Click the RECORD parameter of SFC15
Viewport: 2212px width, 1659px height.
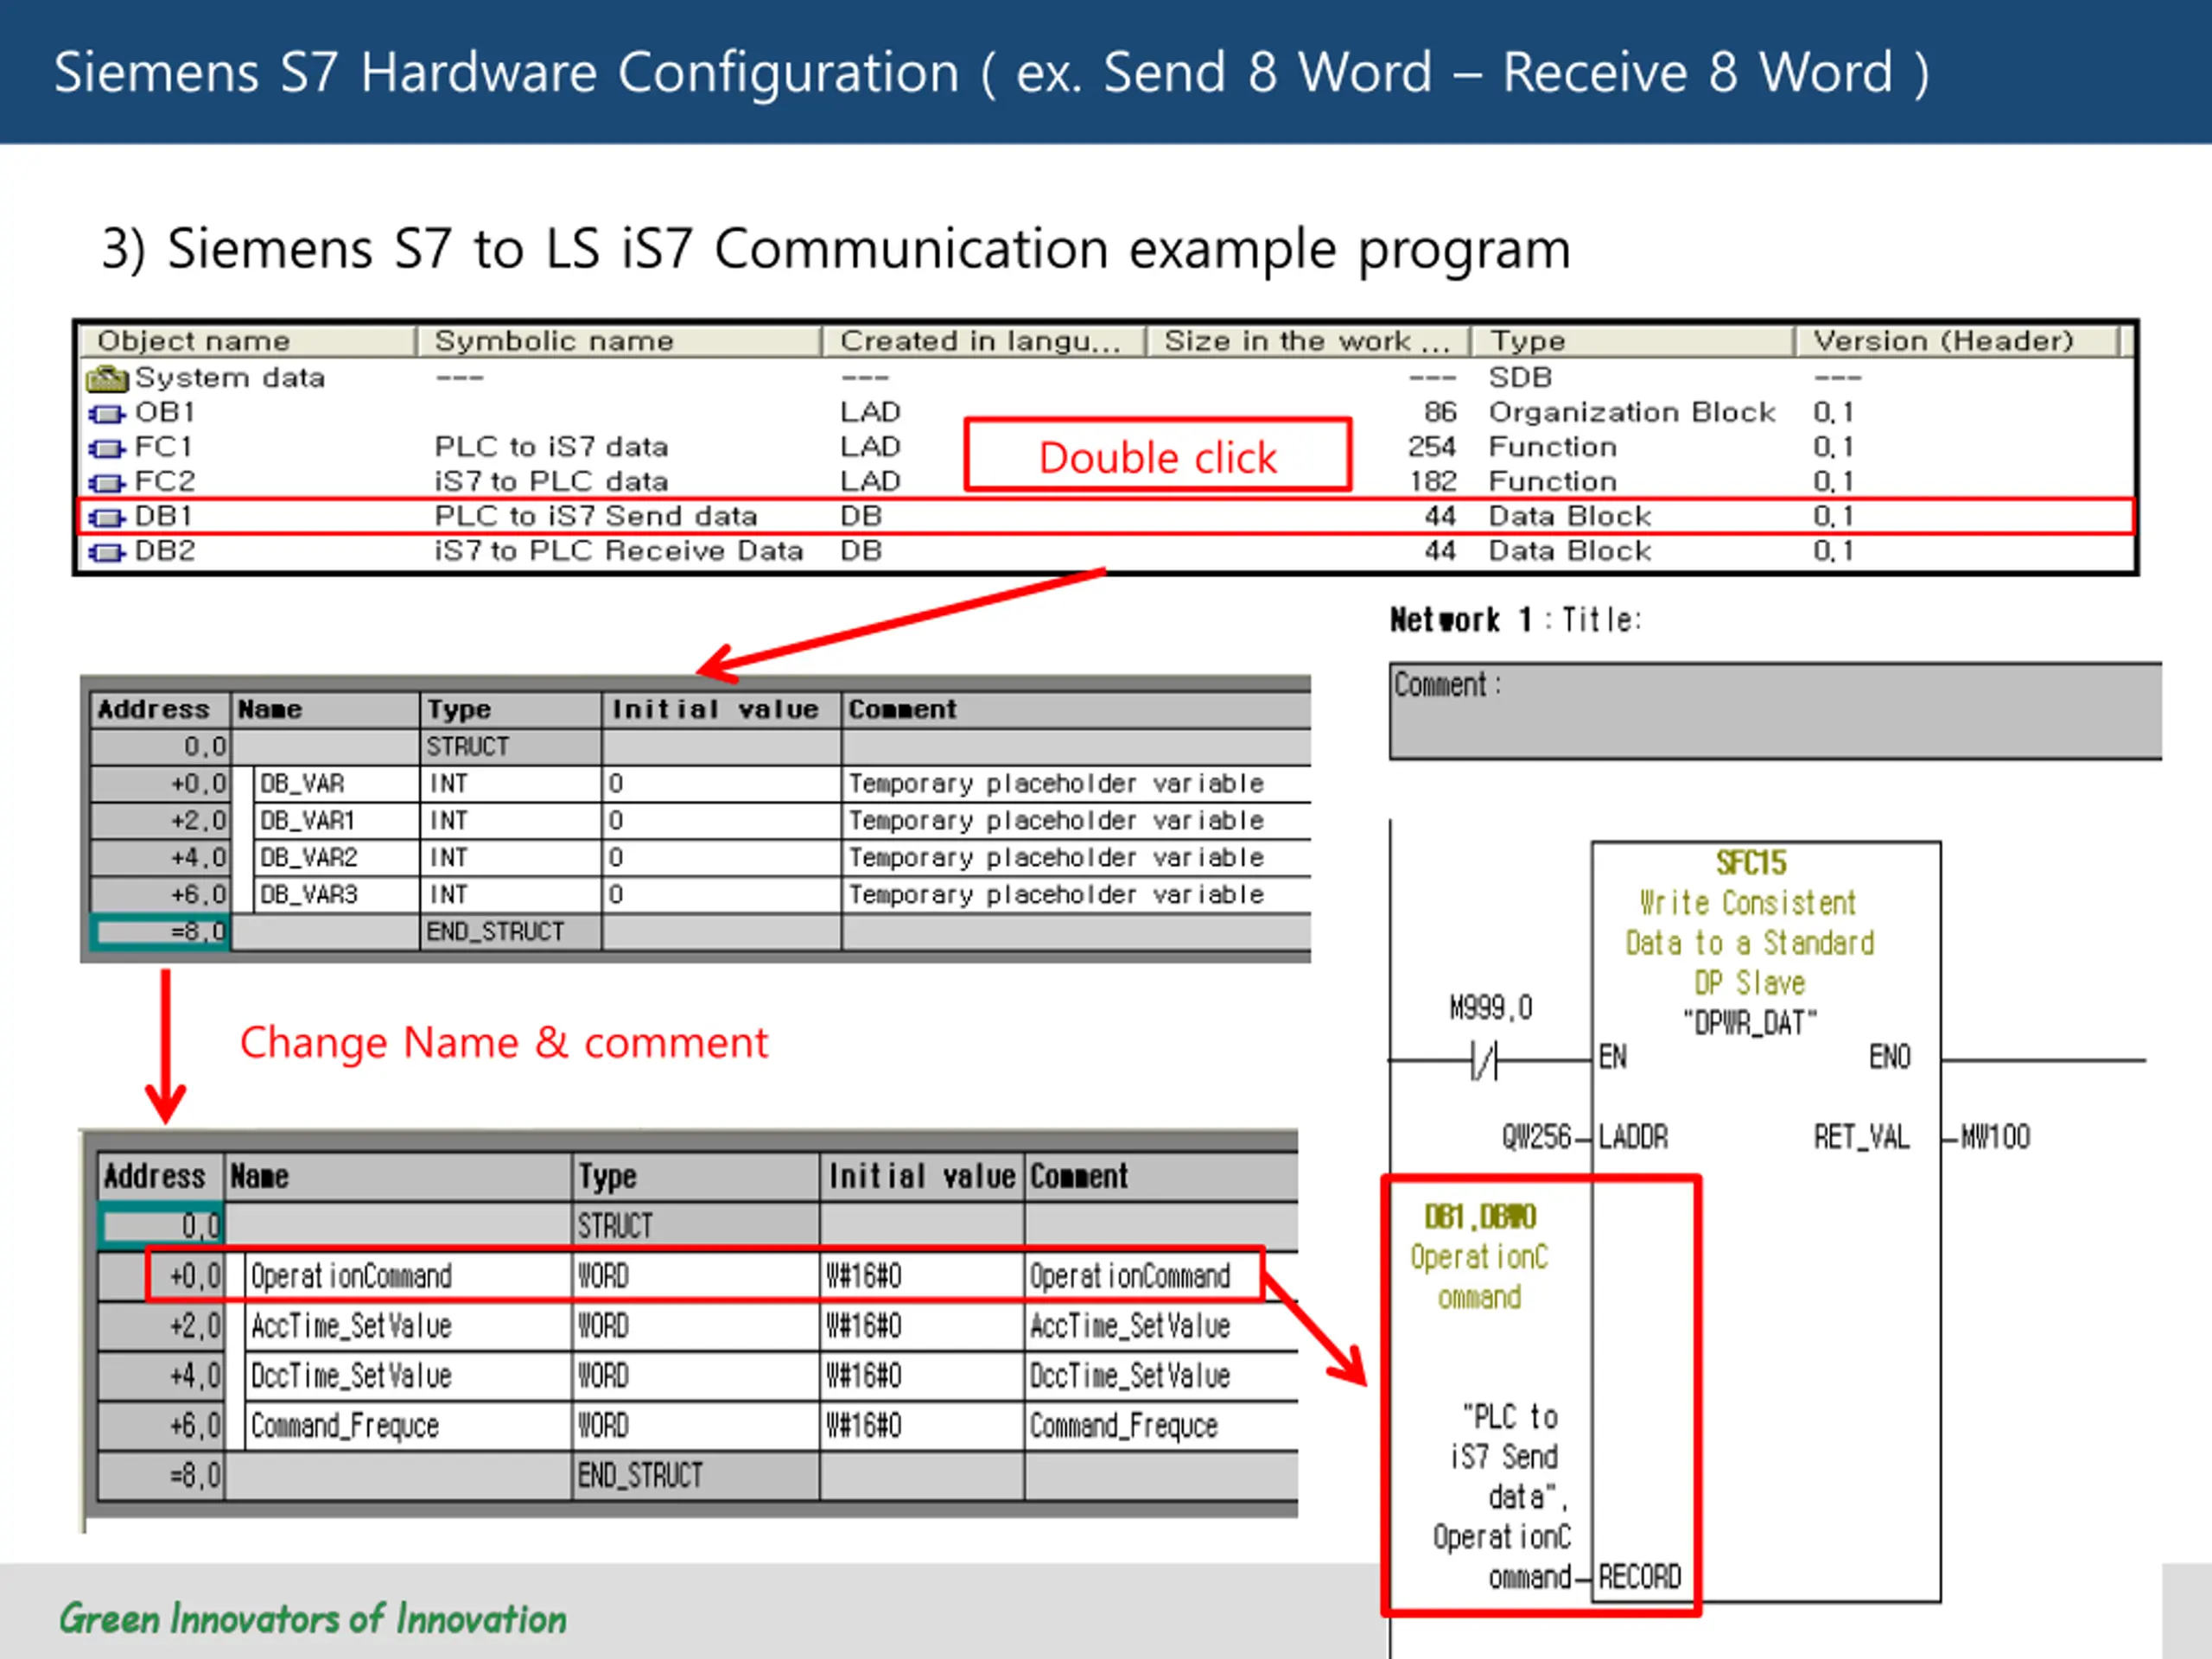[x=1639, y=1577]
